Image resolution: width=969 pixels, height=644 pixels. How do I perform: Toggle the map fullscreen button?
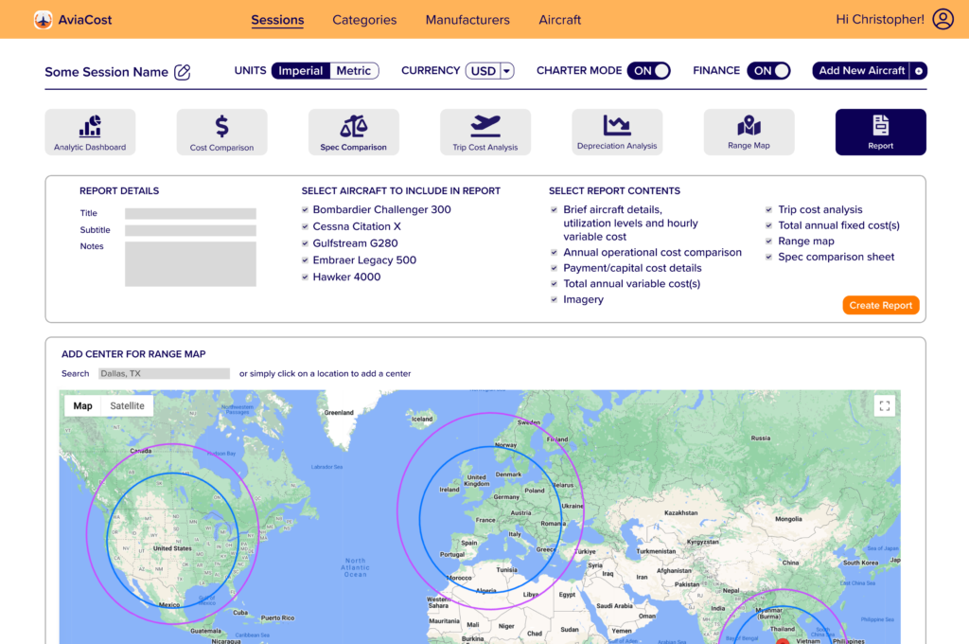click(x=885, y=406)
